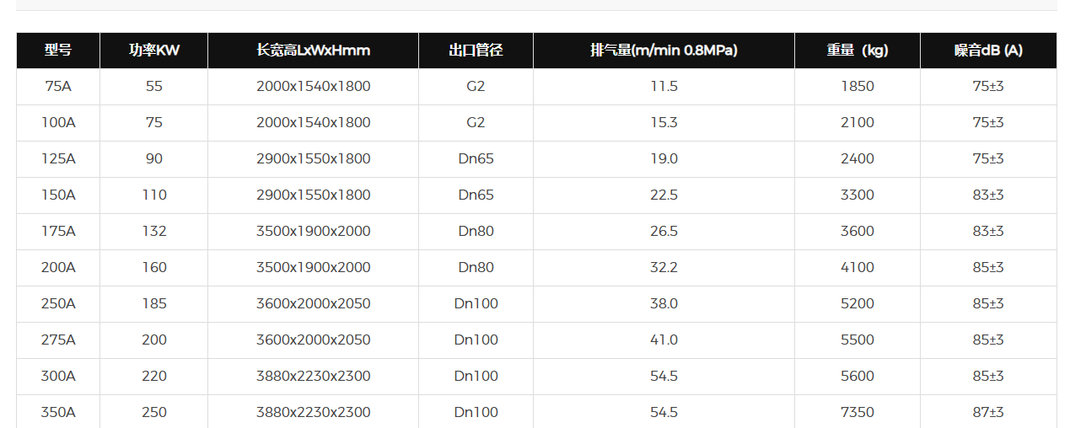1070x428 pixels.
Task: Select the 75A model cell
Action: pyautogui.click(x=58, y=87)
